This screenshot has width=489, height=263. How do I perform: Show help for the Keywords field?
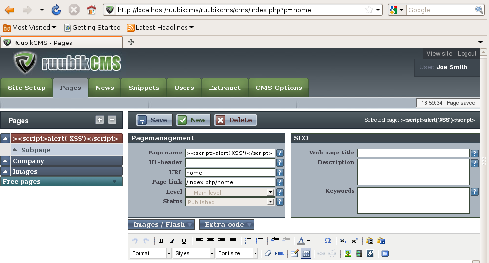pyautogui.click(x=475, y=191)
